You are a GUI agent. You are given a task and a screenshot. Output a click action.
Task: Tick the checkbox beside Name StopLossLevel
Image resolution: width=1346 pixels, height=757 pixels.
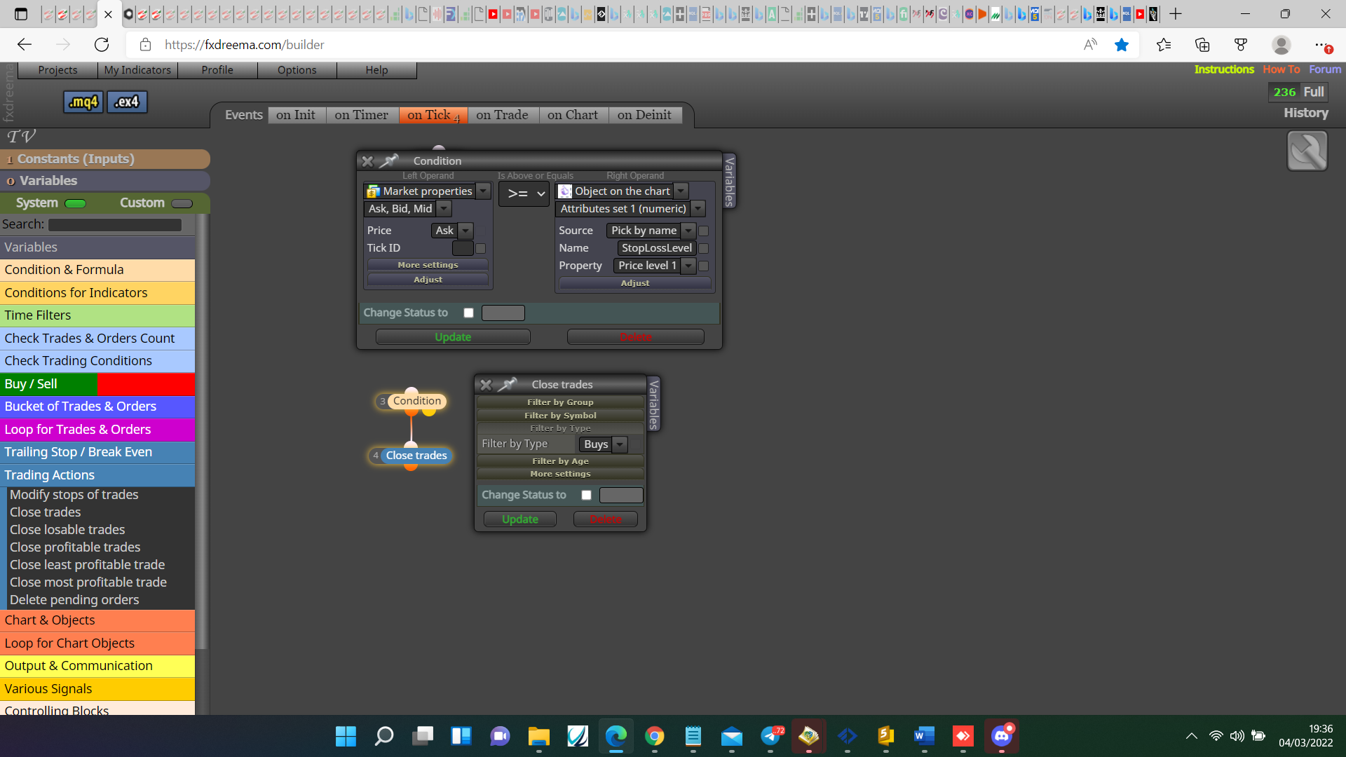704,248
